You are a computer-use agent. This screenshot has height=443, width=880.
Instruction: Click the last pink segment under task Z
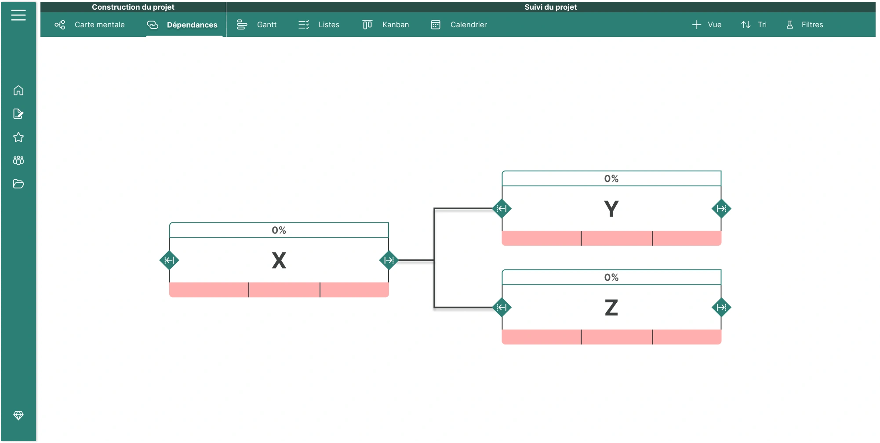[x=687, y=337]
